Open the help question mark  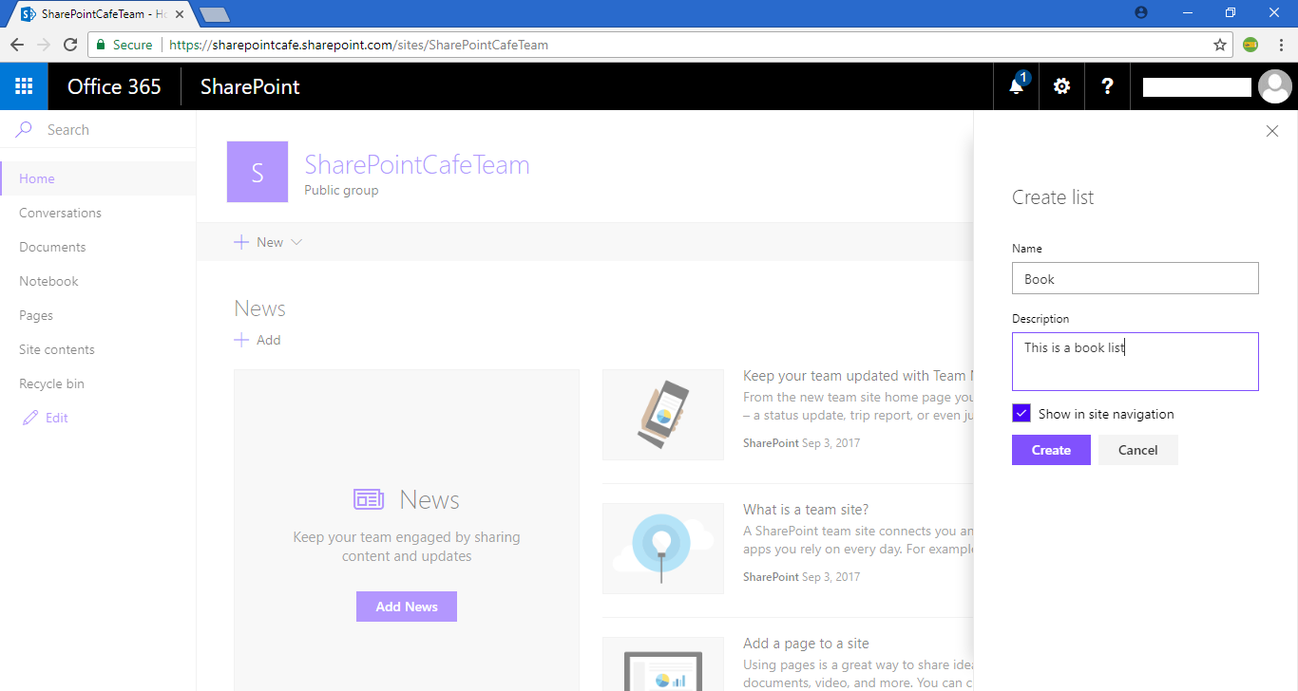pos(1107,86)
